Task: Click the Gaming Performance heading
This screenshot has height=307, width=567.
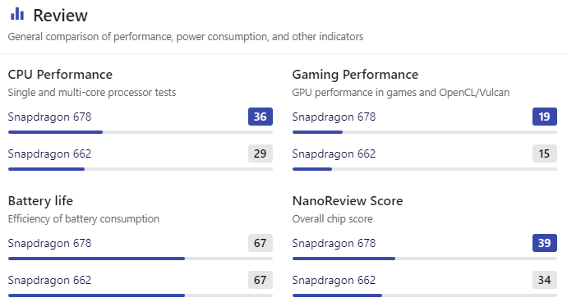Action: point(355,75)
